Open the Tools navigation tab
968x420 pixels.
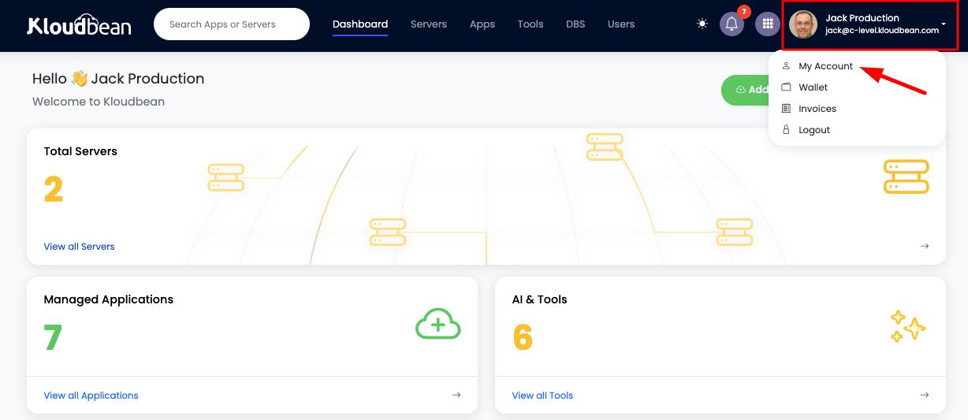tap(531, 24)
